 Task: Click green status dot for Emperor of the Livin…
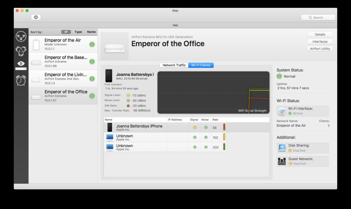point(92,79)
